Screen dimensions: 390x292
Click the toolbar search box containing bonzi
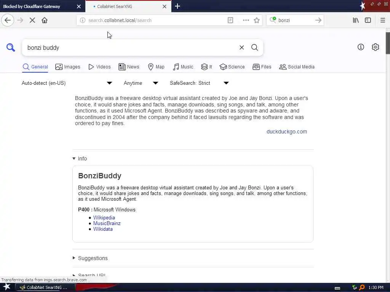pyautogui.click(x=295, y=21)
